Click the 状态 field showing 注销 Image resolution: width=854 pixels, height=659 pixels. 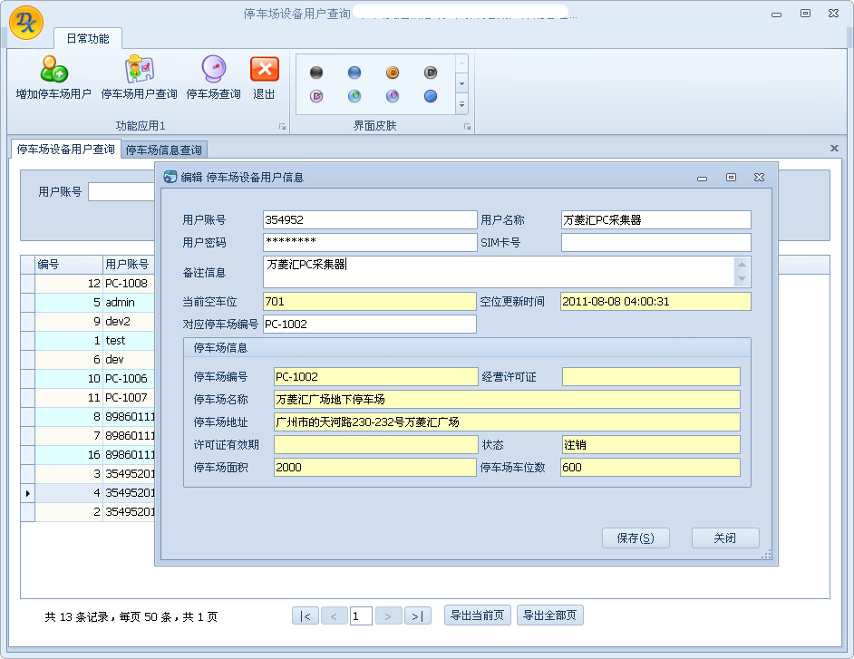tap(651, 444)
